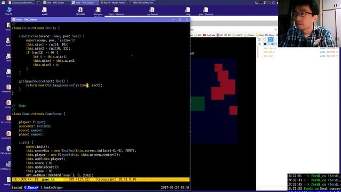
Task: Place cursor on 'super.init();' line
Action: pyautogui.click(x=37, y=147)
